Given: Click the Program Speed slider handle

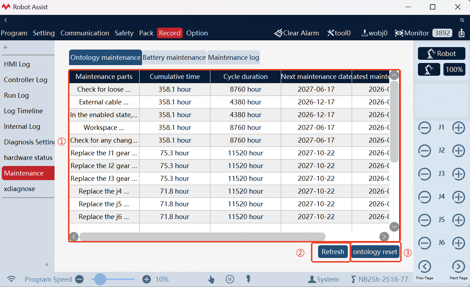Looking at the screenshot, I should (101, 279).
